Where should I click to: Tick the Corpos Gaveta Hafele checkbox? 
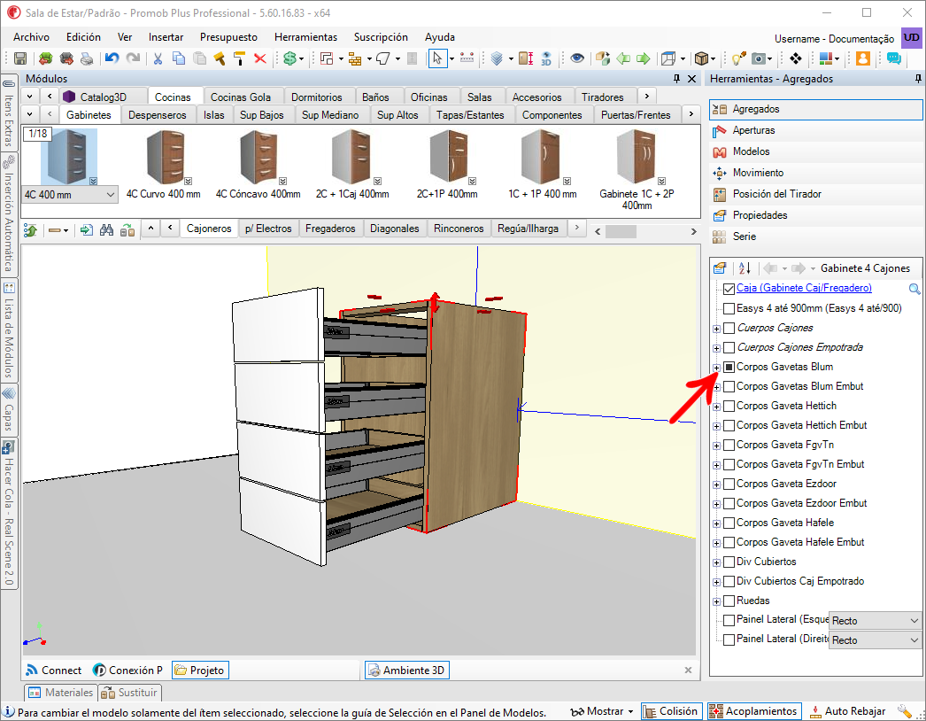(x=729, y=523)
